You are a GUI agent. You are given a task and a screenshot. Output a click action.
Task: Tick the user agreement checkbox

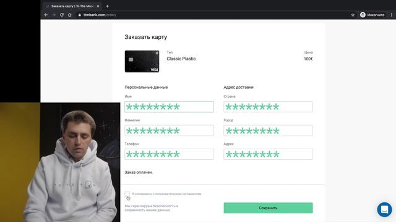pyautogui.click(x=127, y=194)
